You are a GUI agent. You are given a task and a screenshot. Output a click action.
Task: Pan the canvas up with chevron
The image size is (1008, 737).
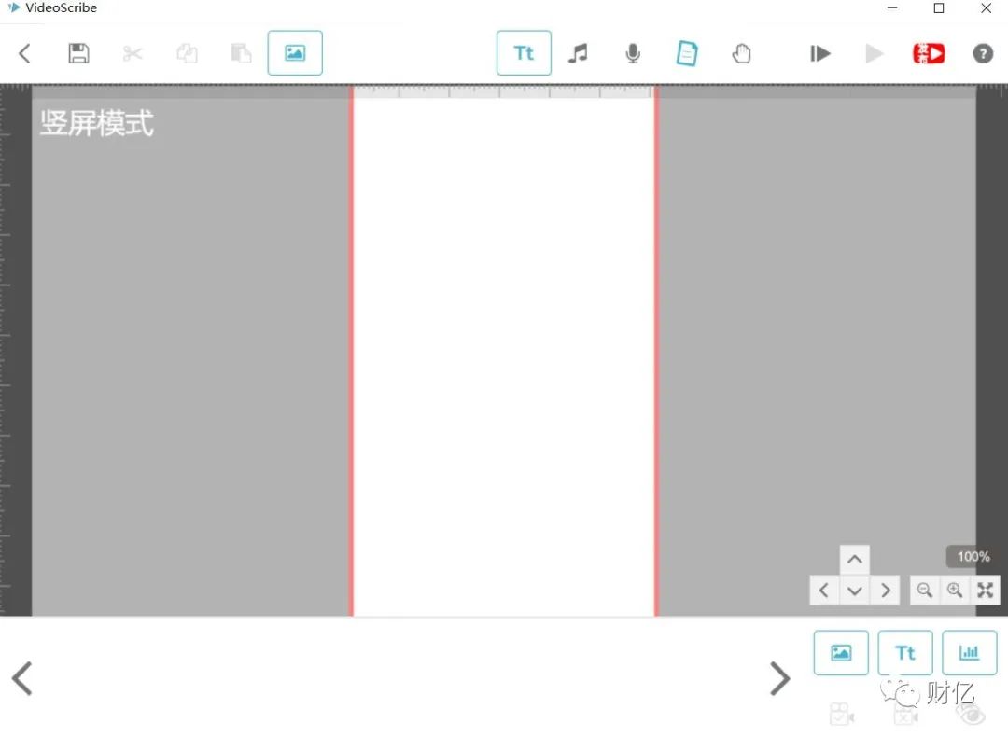(854, 559)
